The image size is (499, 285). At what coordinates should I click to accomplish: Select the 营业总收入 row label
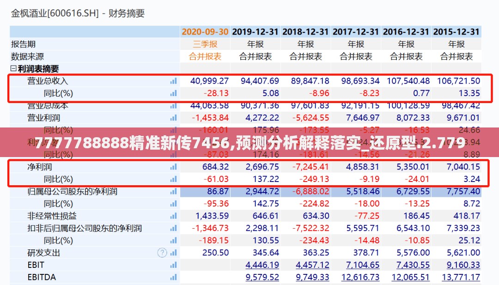(x=48, y=81)
